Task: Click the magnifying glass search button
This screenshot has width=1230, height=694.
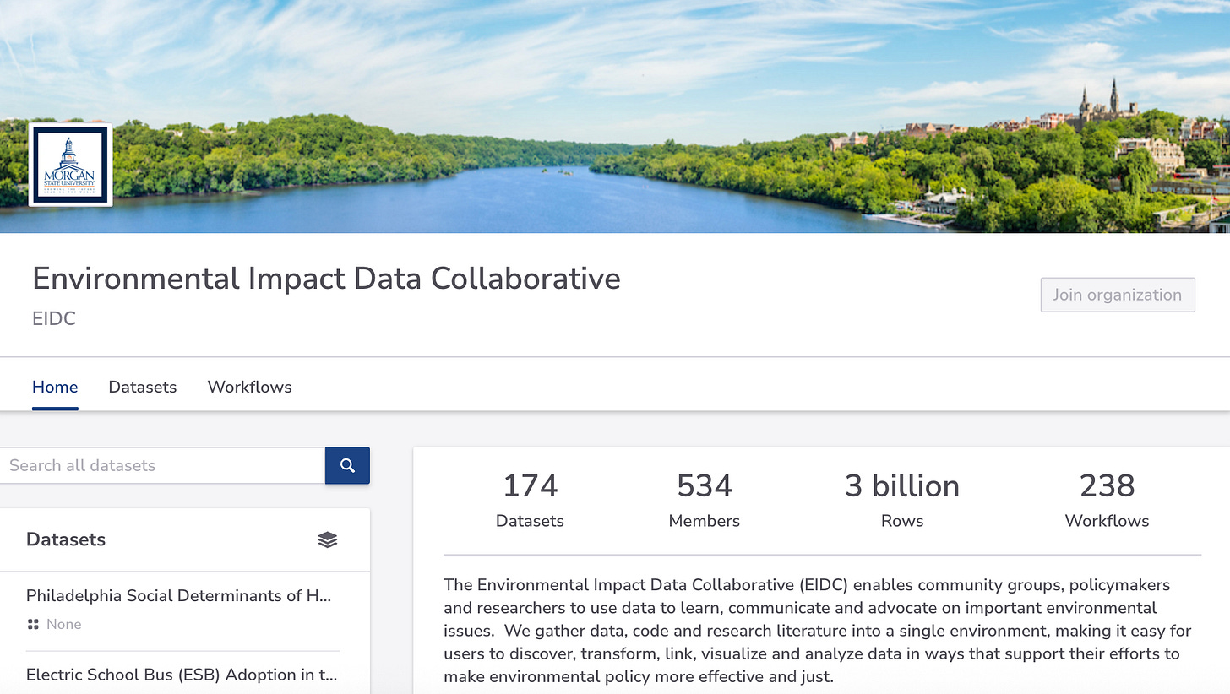Action: tap(347, 465)
